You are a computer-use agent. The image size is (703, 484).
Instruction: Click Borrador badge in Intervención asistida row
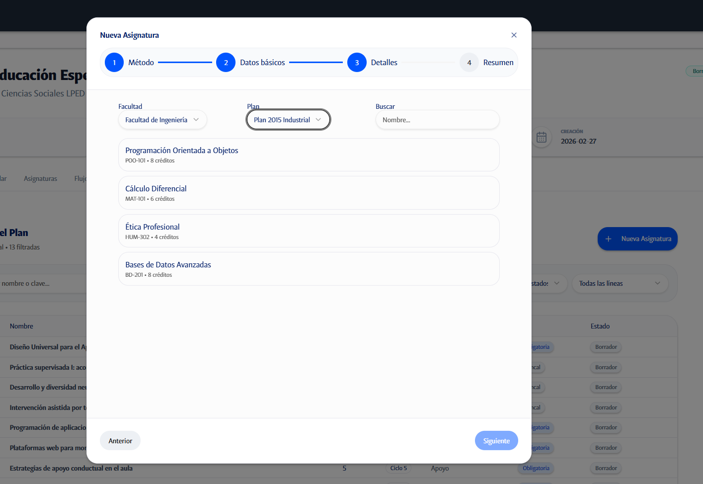606,407
